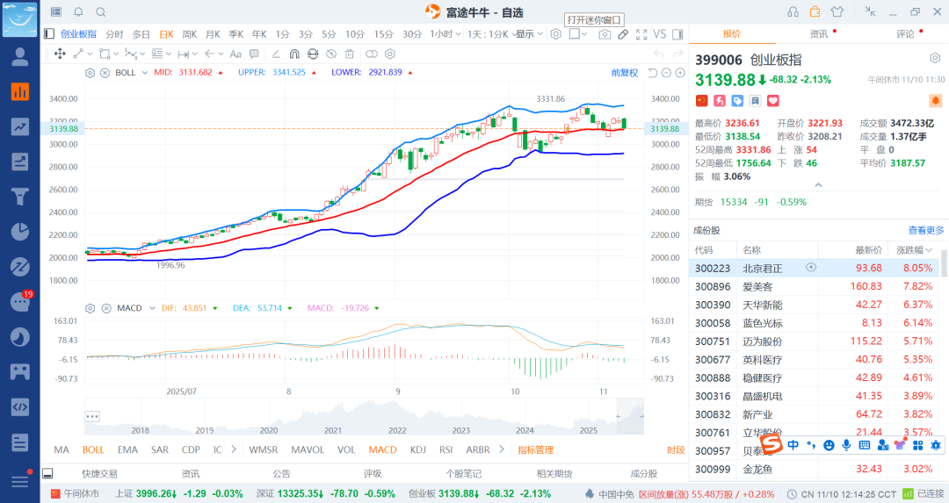The image size is (949, 503).
Task: Open 指标管理 indicator management
Action: [x=535, y=449]
